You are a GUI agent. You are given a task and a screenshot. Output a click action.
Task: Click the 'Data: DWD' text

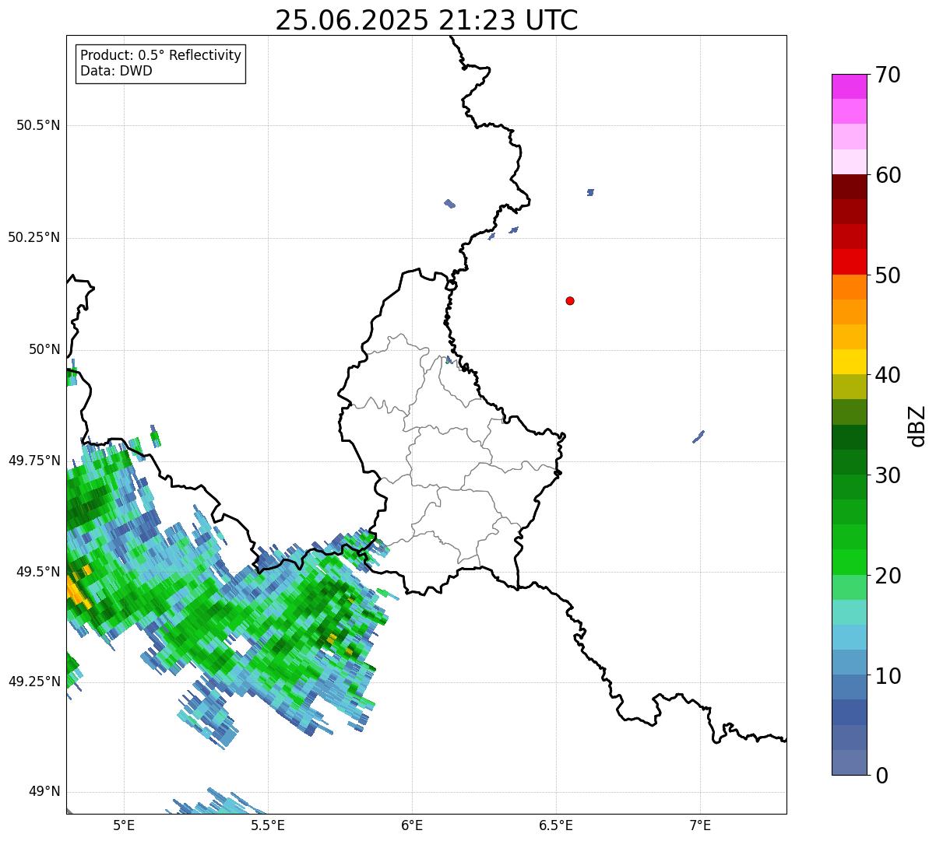pos(116,71)
